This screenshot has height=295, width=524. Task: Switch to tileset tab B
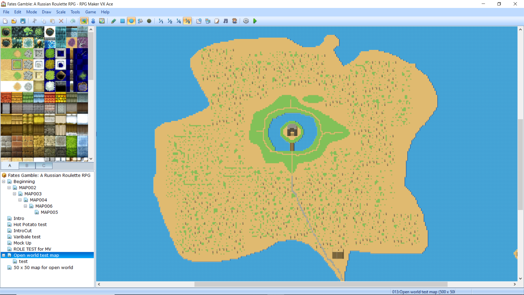27,166
